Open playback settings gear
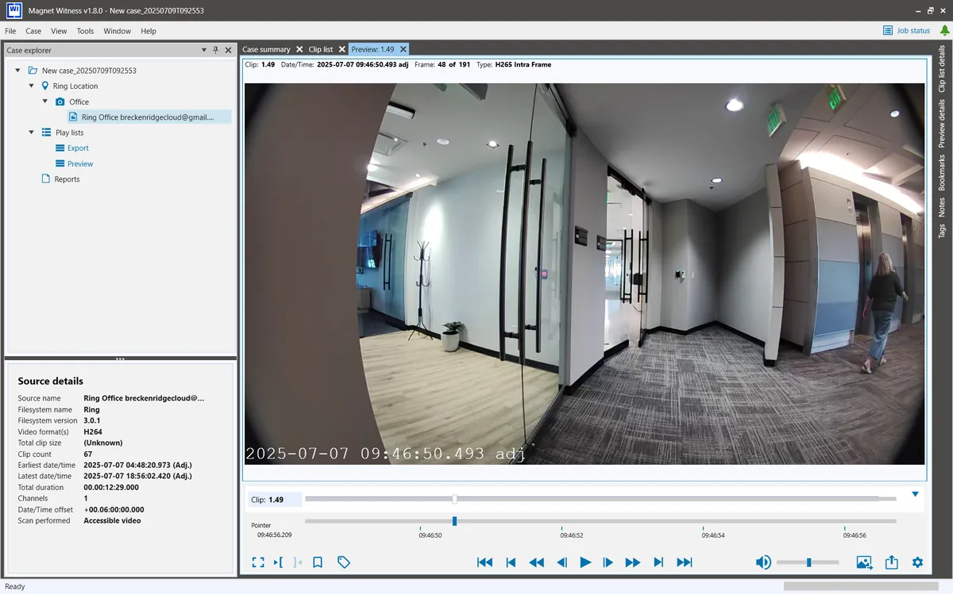Image resolution: width=953 pixels, height=594 pixels. click(918, 562)
